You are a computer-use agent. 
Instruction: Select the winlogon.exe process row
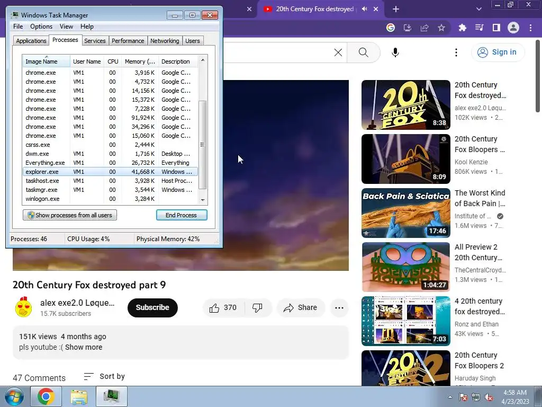110,199
